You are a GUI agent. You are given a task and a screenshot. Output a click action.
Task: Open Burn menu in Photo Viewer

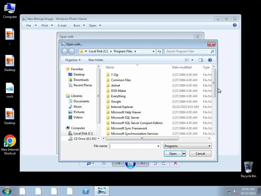(79, 26)
